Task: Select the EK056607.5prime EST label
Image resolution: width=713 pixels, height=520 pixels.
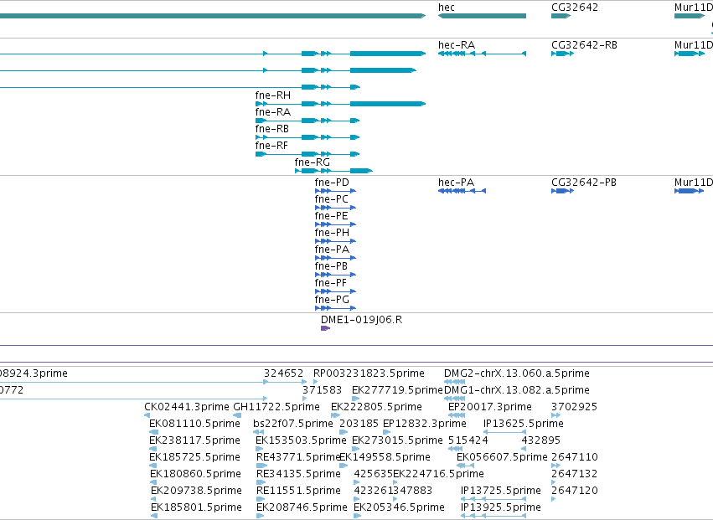Action: click(502, 457)
